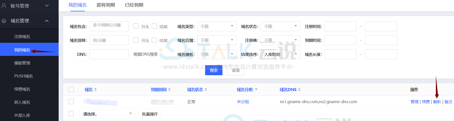Click the 备注 link in the domain row
The height and width of the screenshot is (121, 454).
tap(448, 102)
